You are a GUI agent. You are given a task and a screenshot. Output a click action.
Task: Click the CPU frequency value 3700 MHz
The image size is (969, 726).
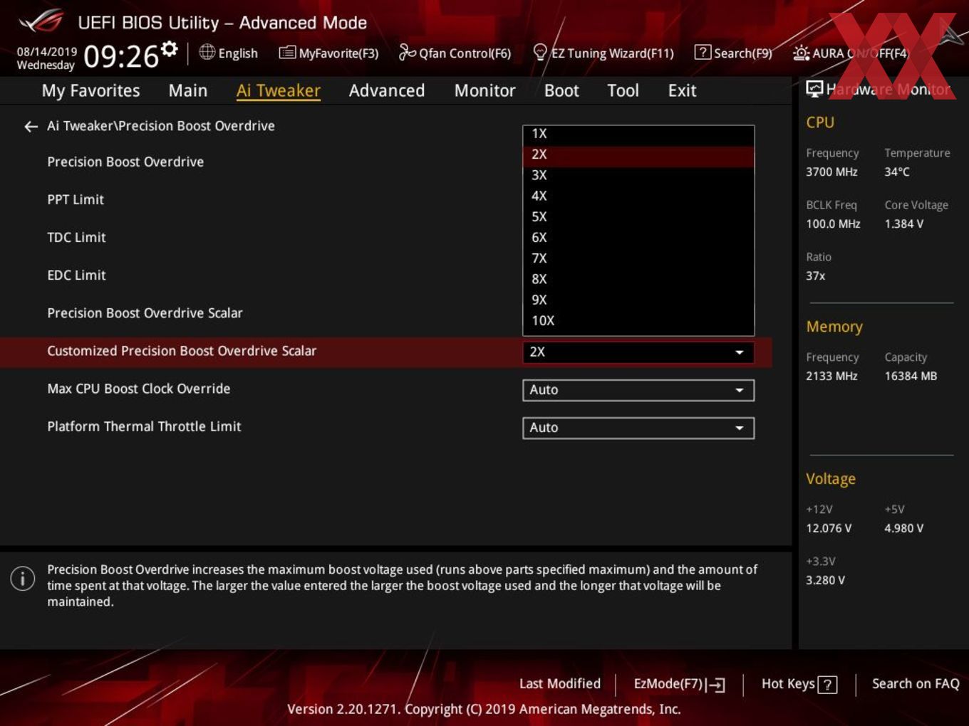[x=831, y=172]
